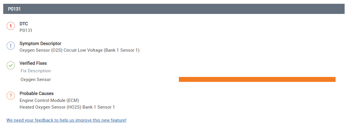This screenshot has height=135, width=349.
Task: Click the circular icon beside Probable Causes
Action: [x=11, y=96]
